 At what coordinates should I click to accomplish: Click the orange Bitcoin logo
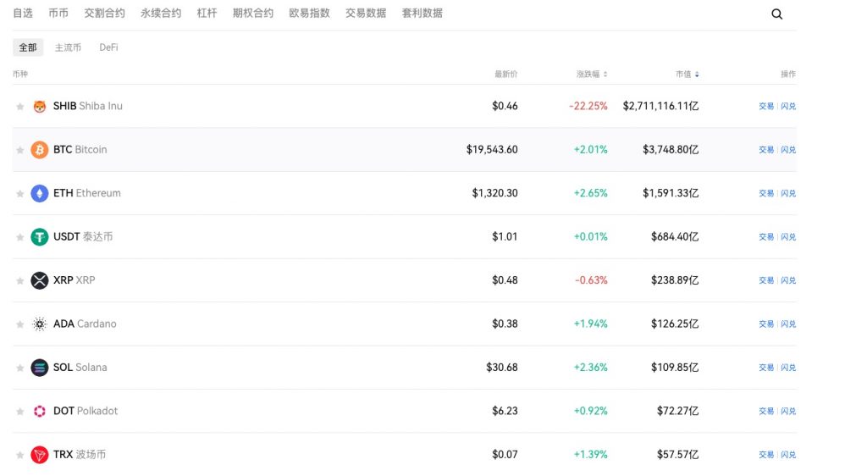(x=39, y=150)
